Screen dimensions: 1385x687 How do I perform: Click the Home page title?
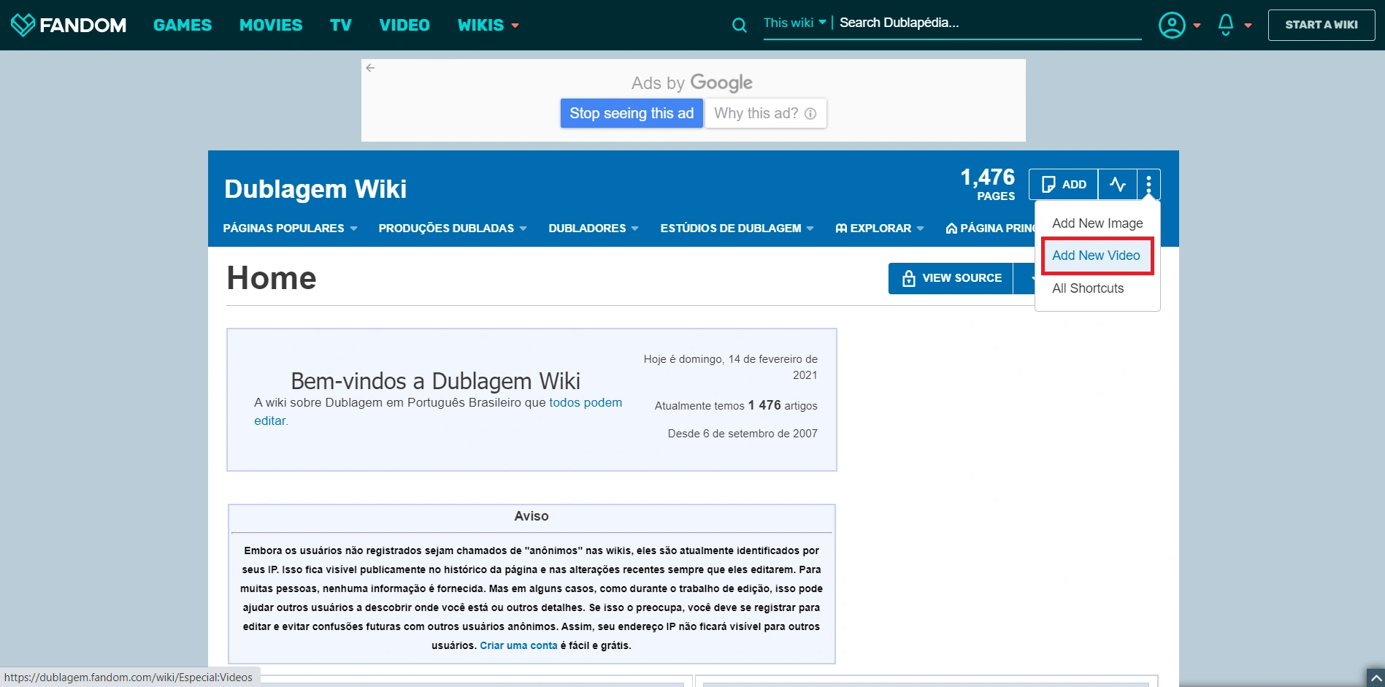(272, 278)
